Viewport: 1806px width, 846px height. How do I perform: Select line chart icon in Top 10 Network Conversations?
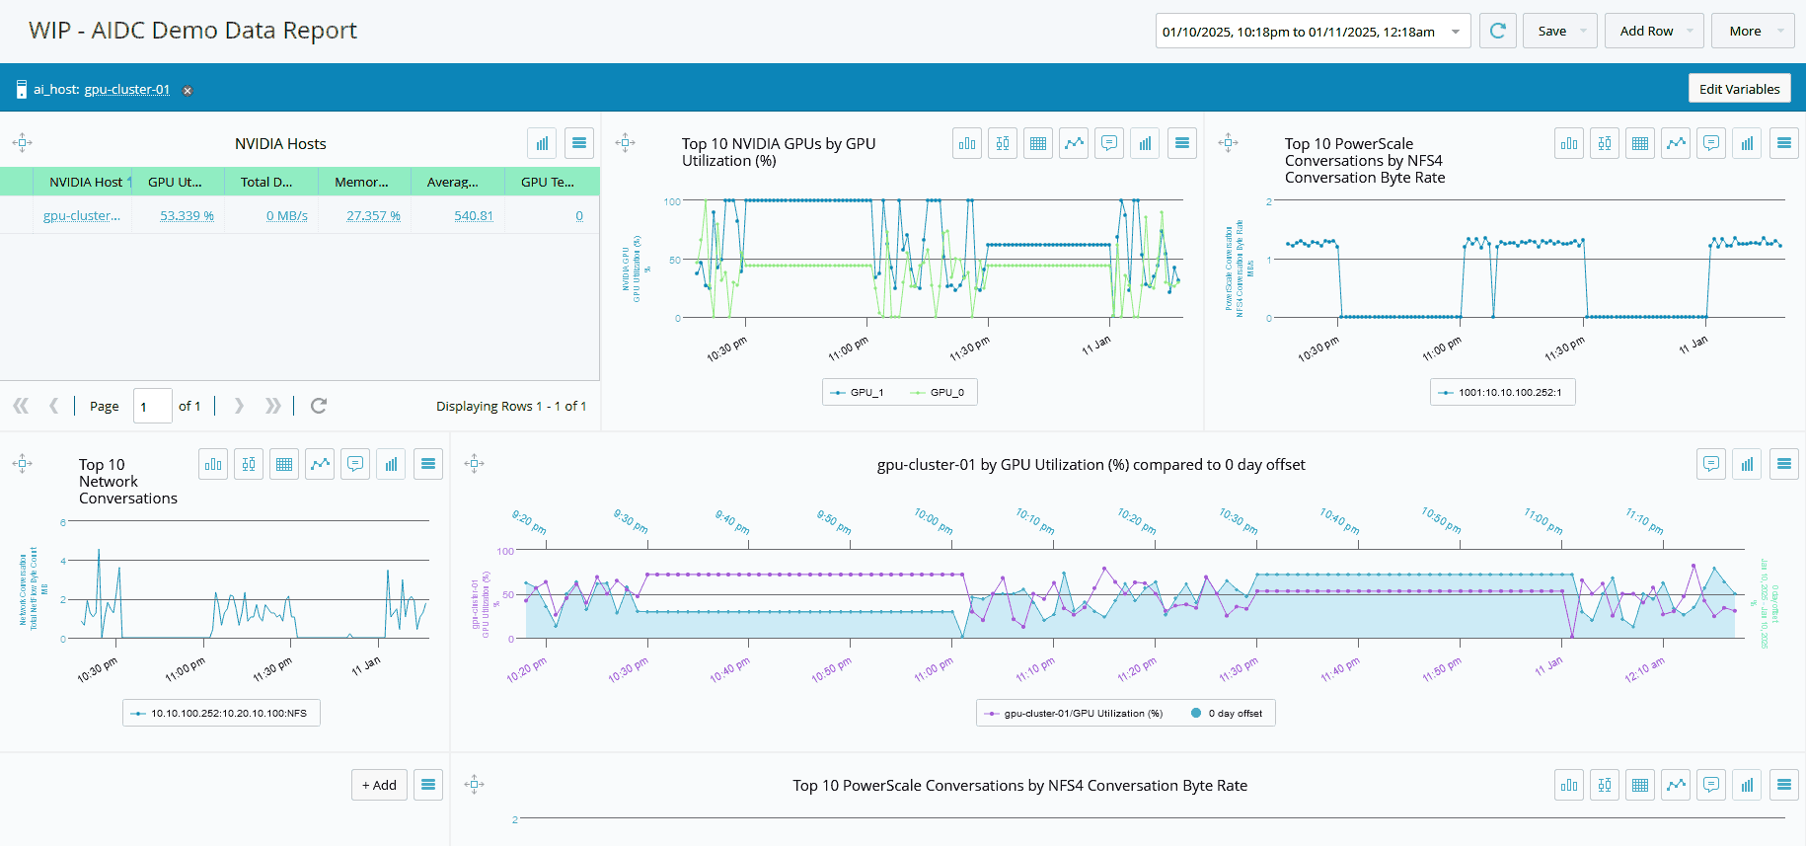[320, 464]
